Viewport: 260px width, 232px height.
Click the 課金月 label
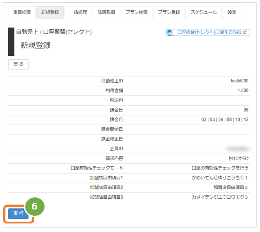pos(117,120)
